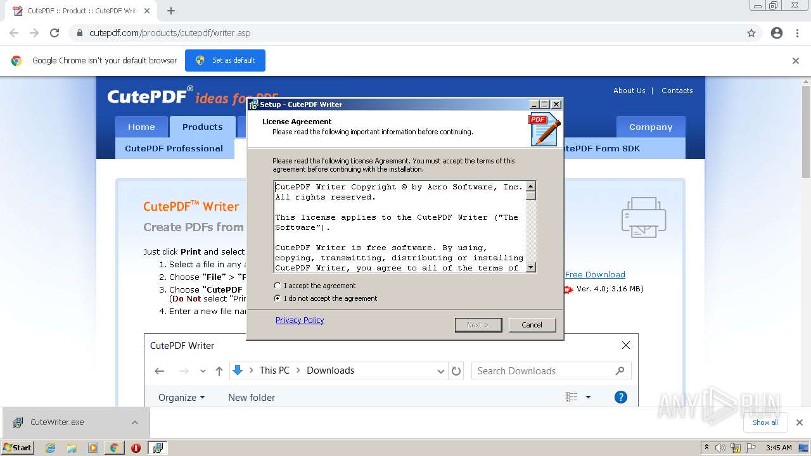Show hidden tray icons arrow
The width and height of the screenshot is (811, 456).
[706, 448]
